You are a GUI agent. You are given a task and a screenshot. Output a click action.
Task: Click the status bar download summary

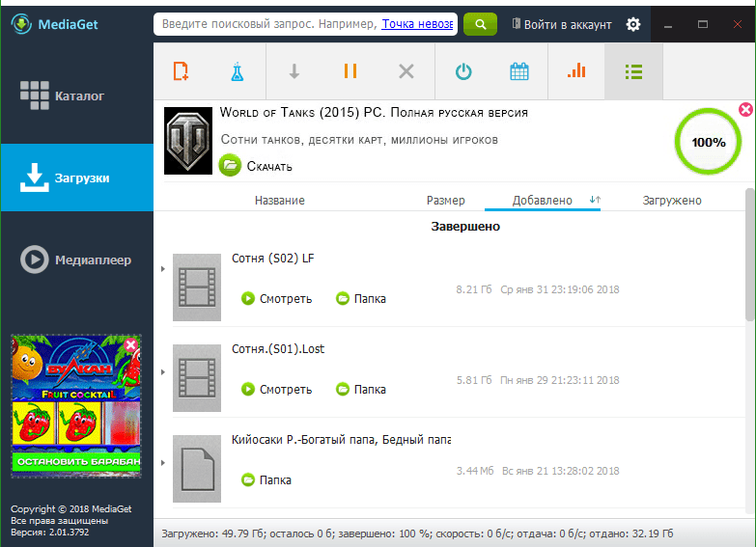[x=417, y=533]
